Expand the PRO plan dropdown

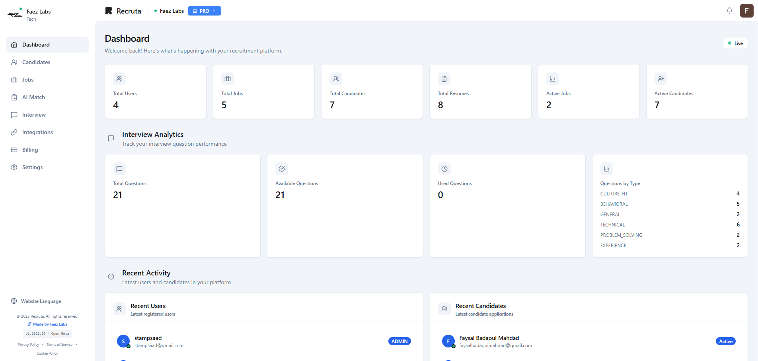click(204, 11)
